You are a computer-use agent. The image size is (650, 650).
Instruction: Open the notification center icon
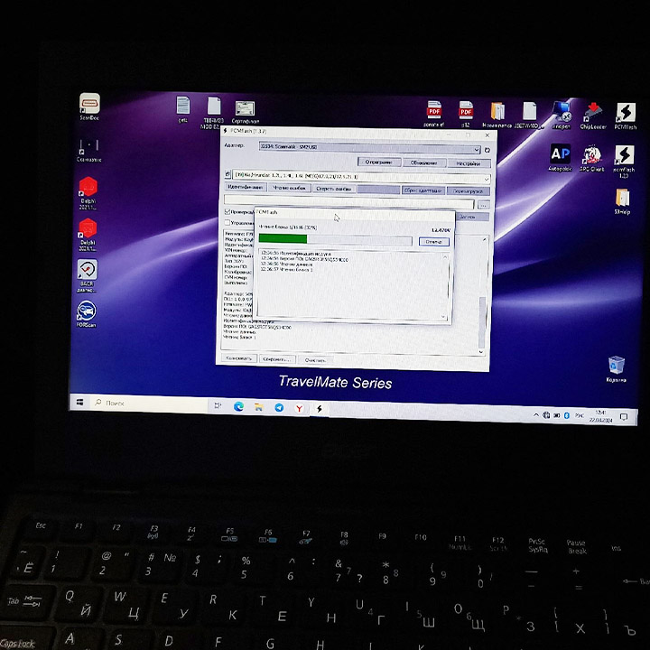(624, 417)
